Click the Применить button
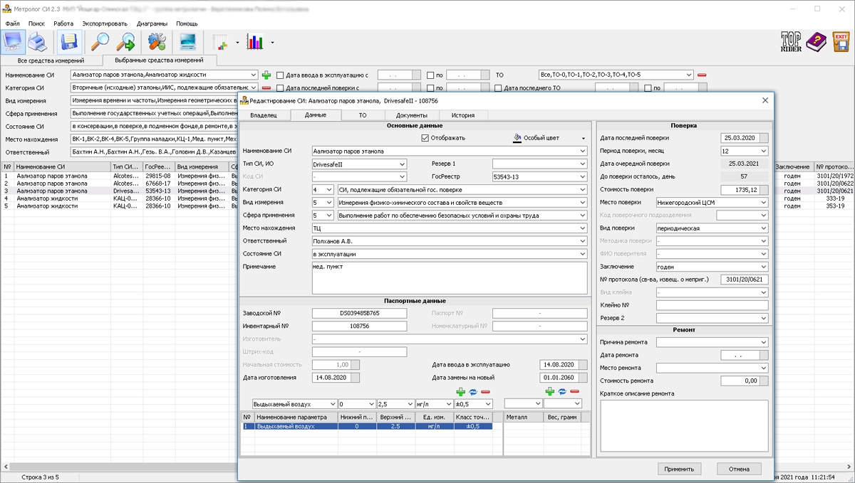Screen dimensions: 855x483 (679, 469)
